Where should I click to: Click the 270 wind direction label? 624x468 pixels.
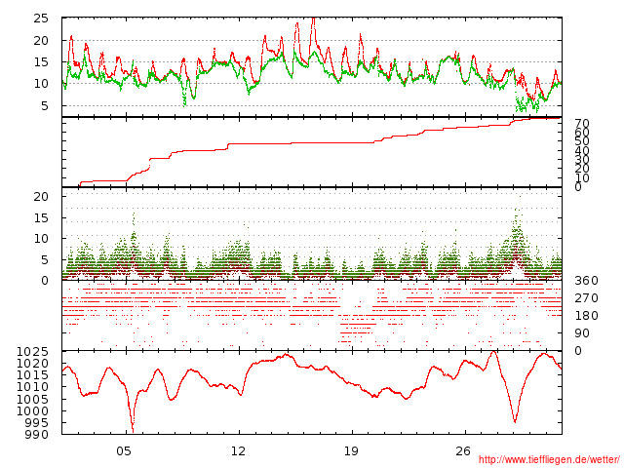pyautogui.click(x=586, y=298)
